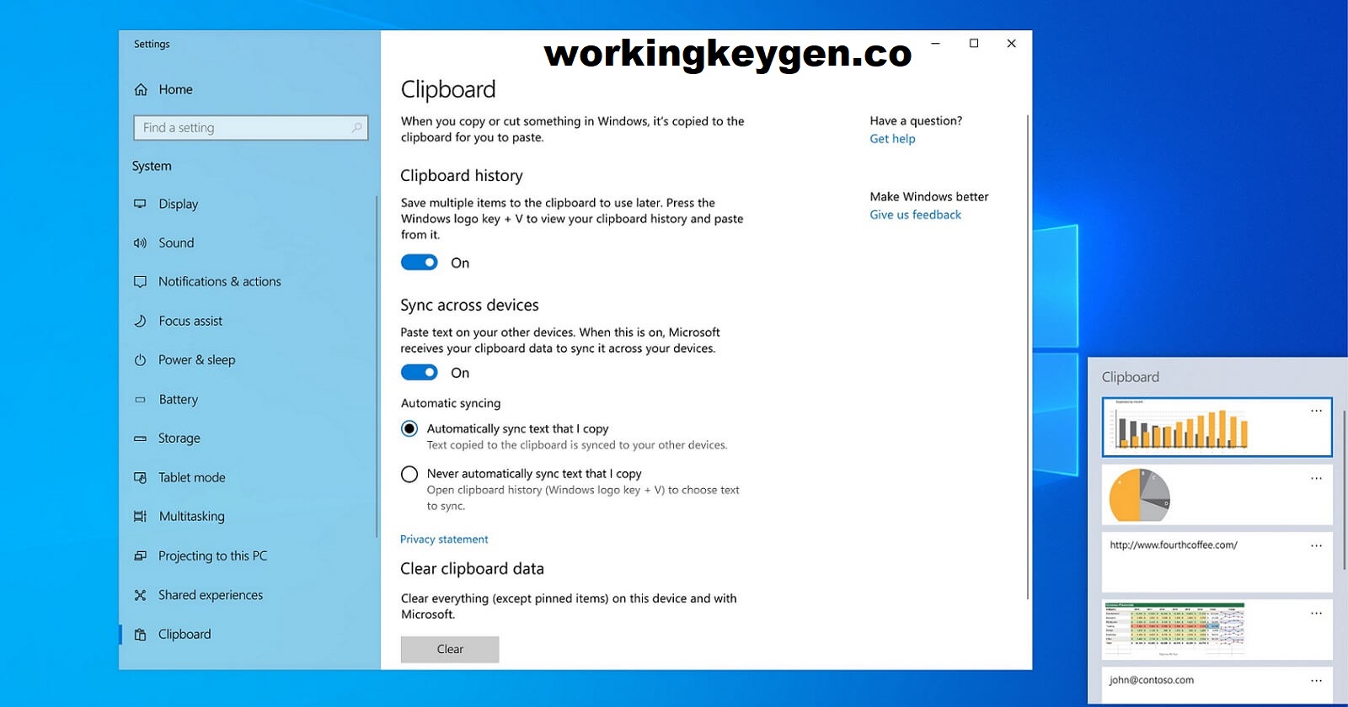Click the Clipboard icon in sidebar

pos(140,634)
